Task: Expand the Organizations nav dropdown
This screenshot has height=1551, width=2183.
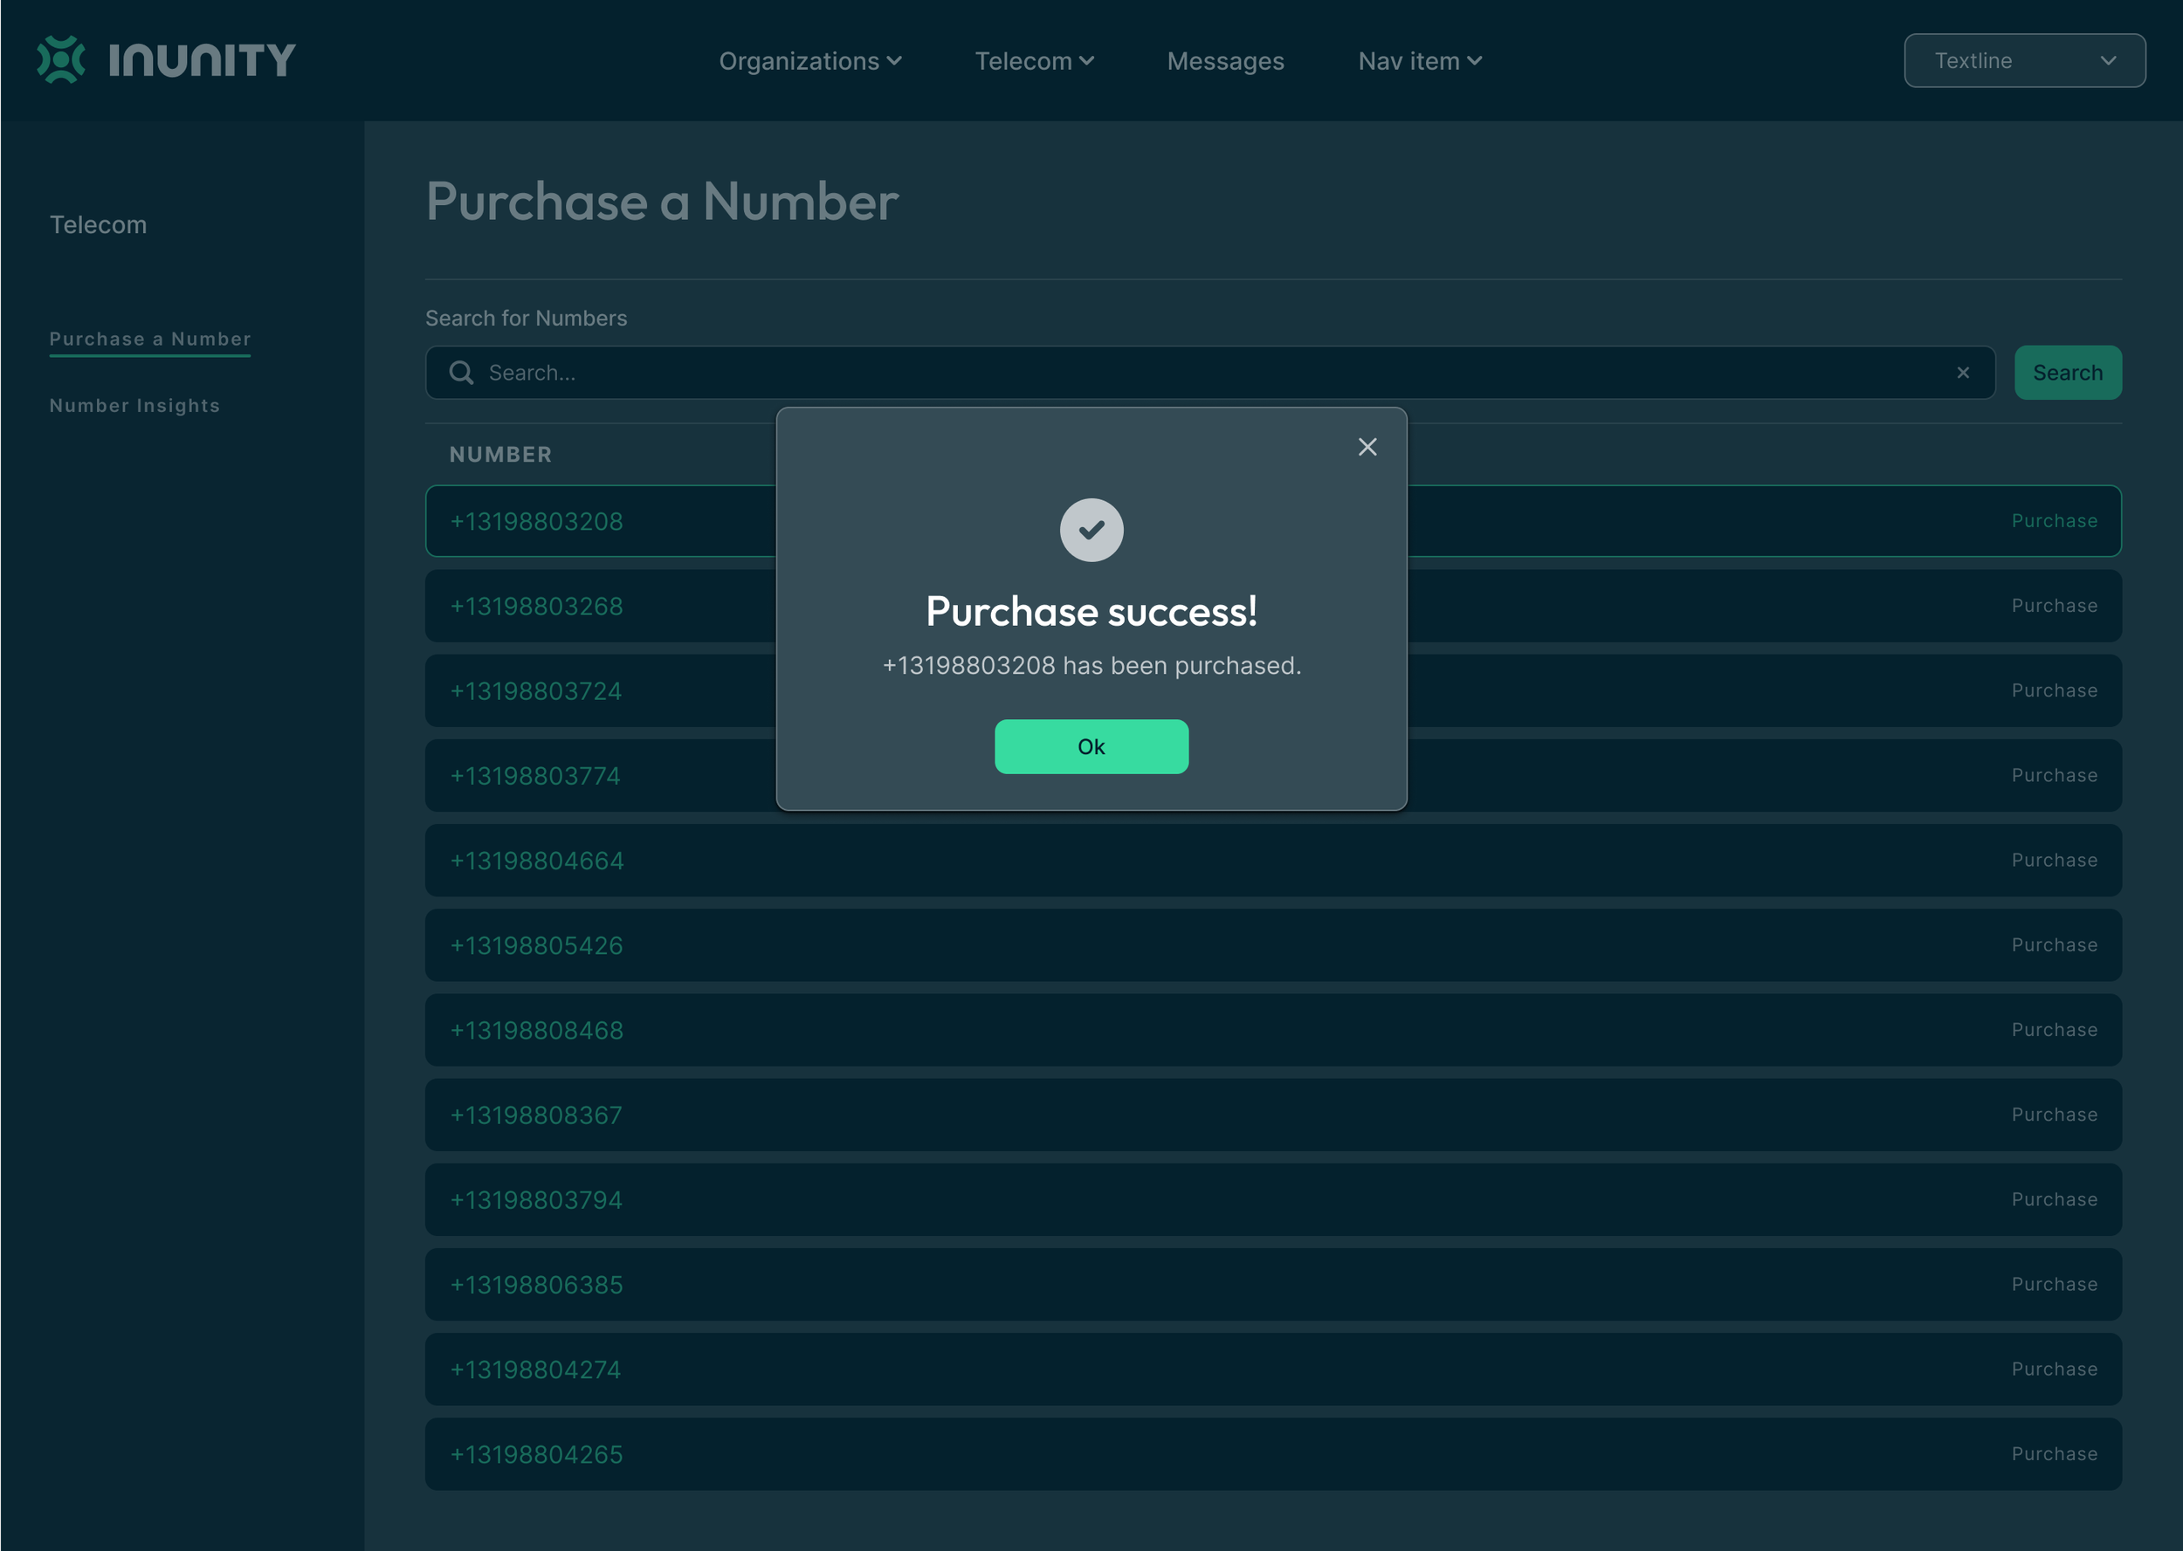Action: (x=809, y=61)
